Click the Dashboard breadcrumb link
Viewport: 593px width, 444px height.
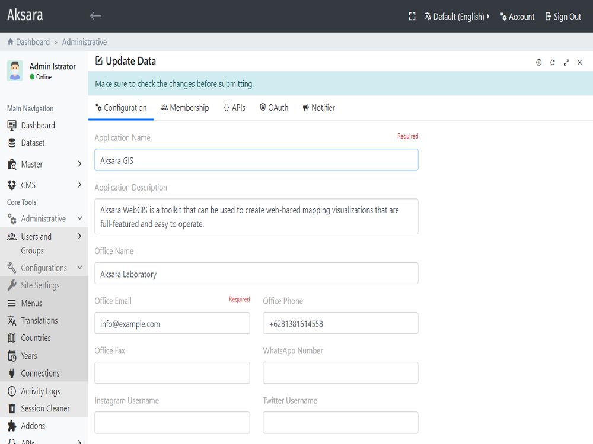coord(33,42)
